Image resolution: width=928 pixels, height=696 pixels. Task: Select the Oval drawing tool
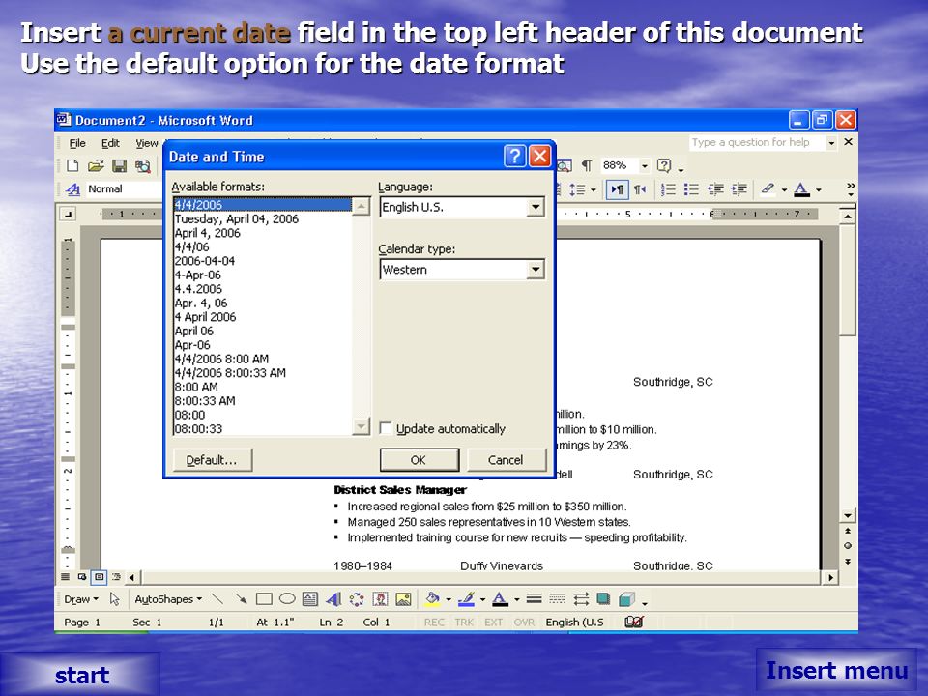pos(287,599)
